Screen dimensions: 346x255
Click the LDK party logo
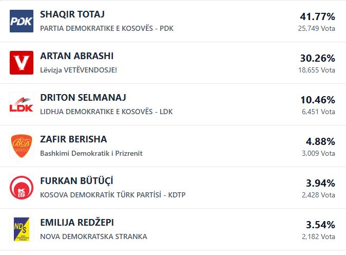(22, 104)
